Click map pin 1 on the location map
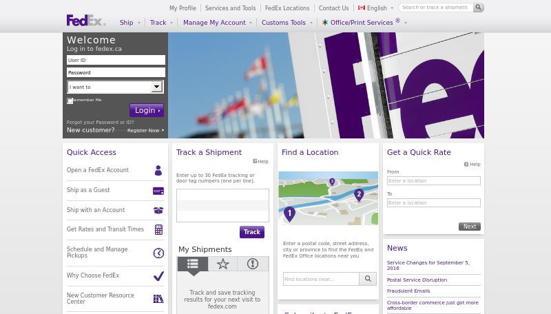Viewport: 551px width, 314px height. click(x=289, y=214)
